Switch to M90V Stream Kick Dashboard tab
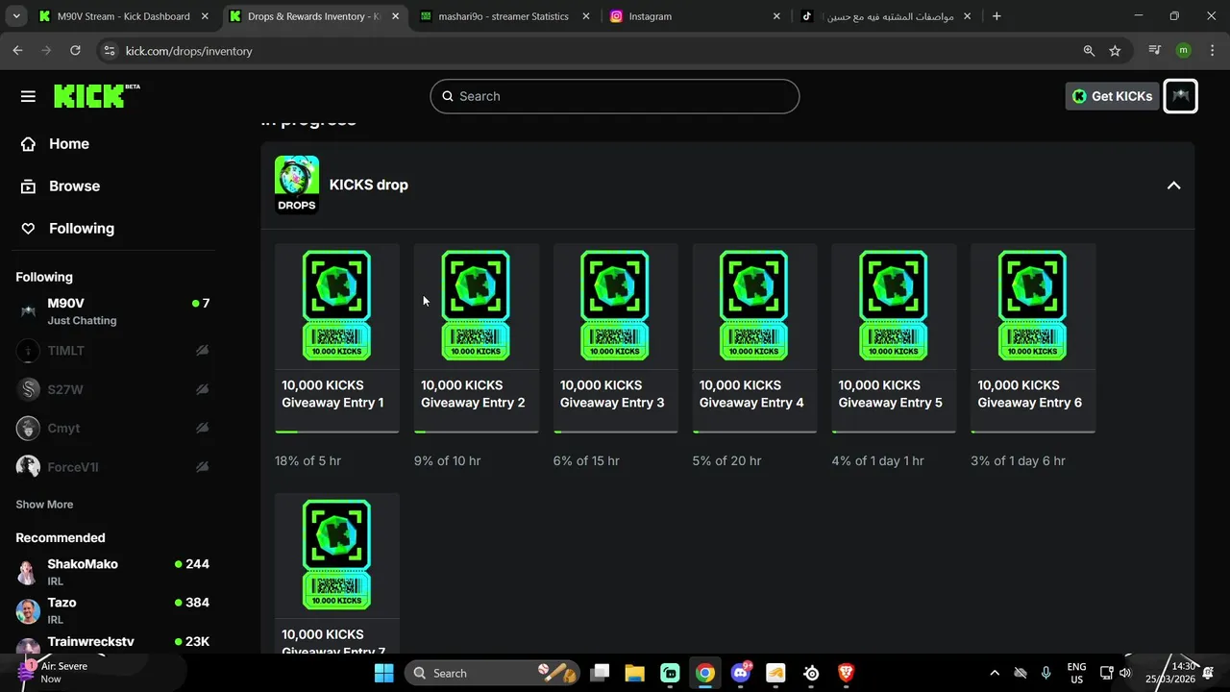This screenshot has width=1230, height=692. [123, 16]
